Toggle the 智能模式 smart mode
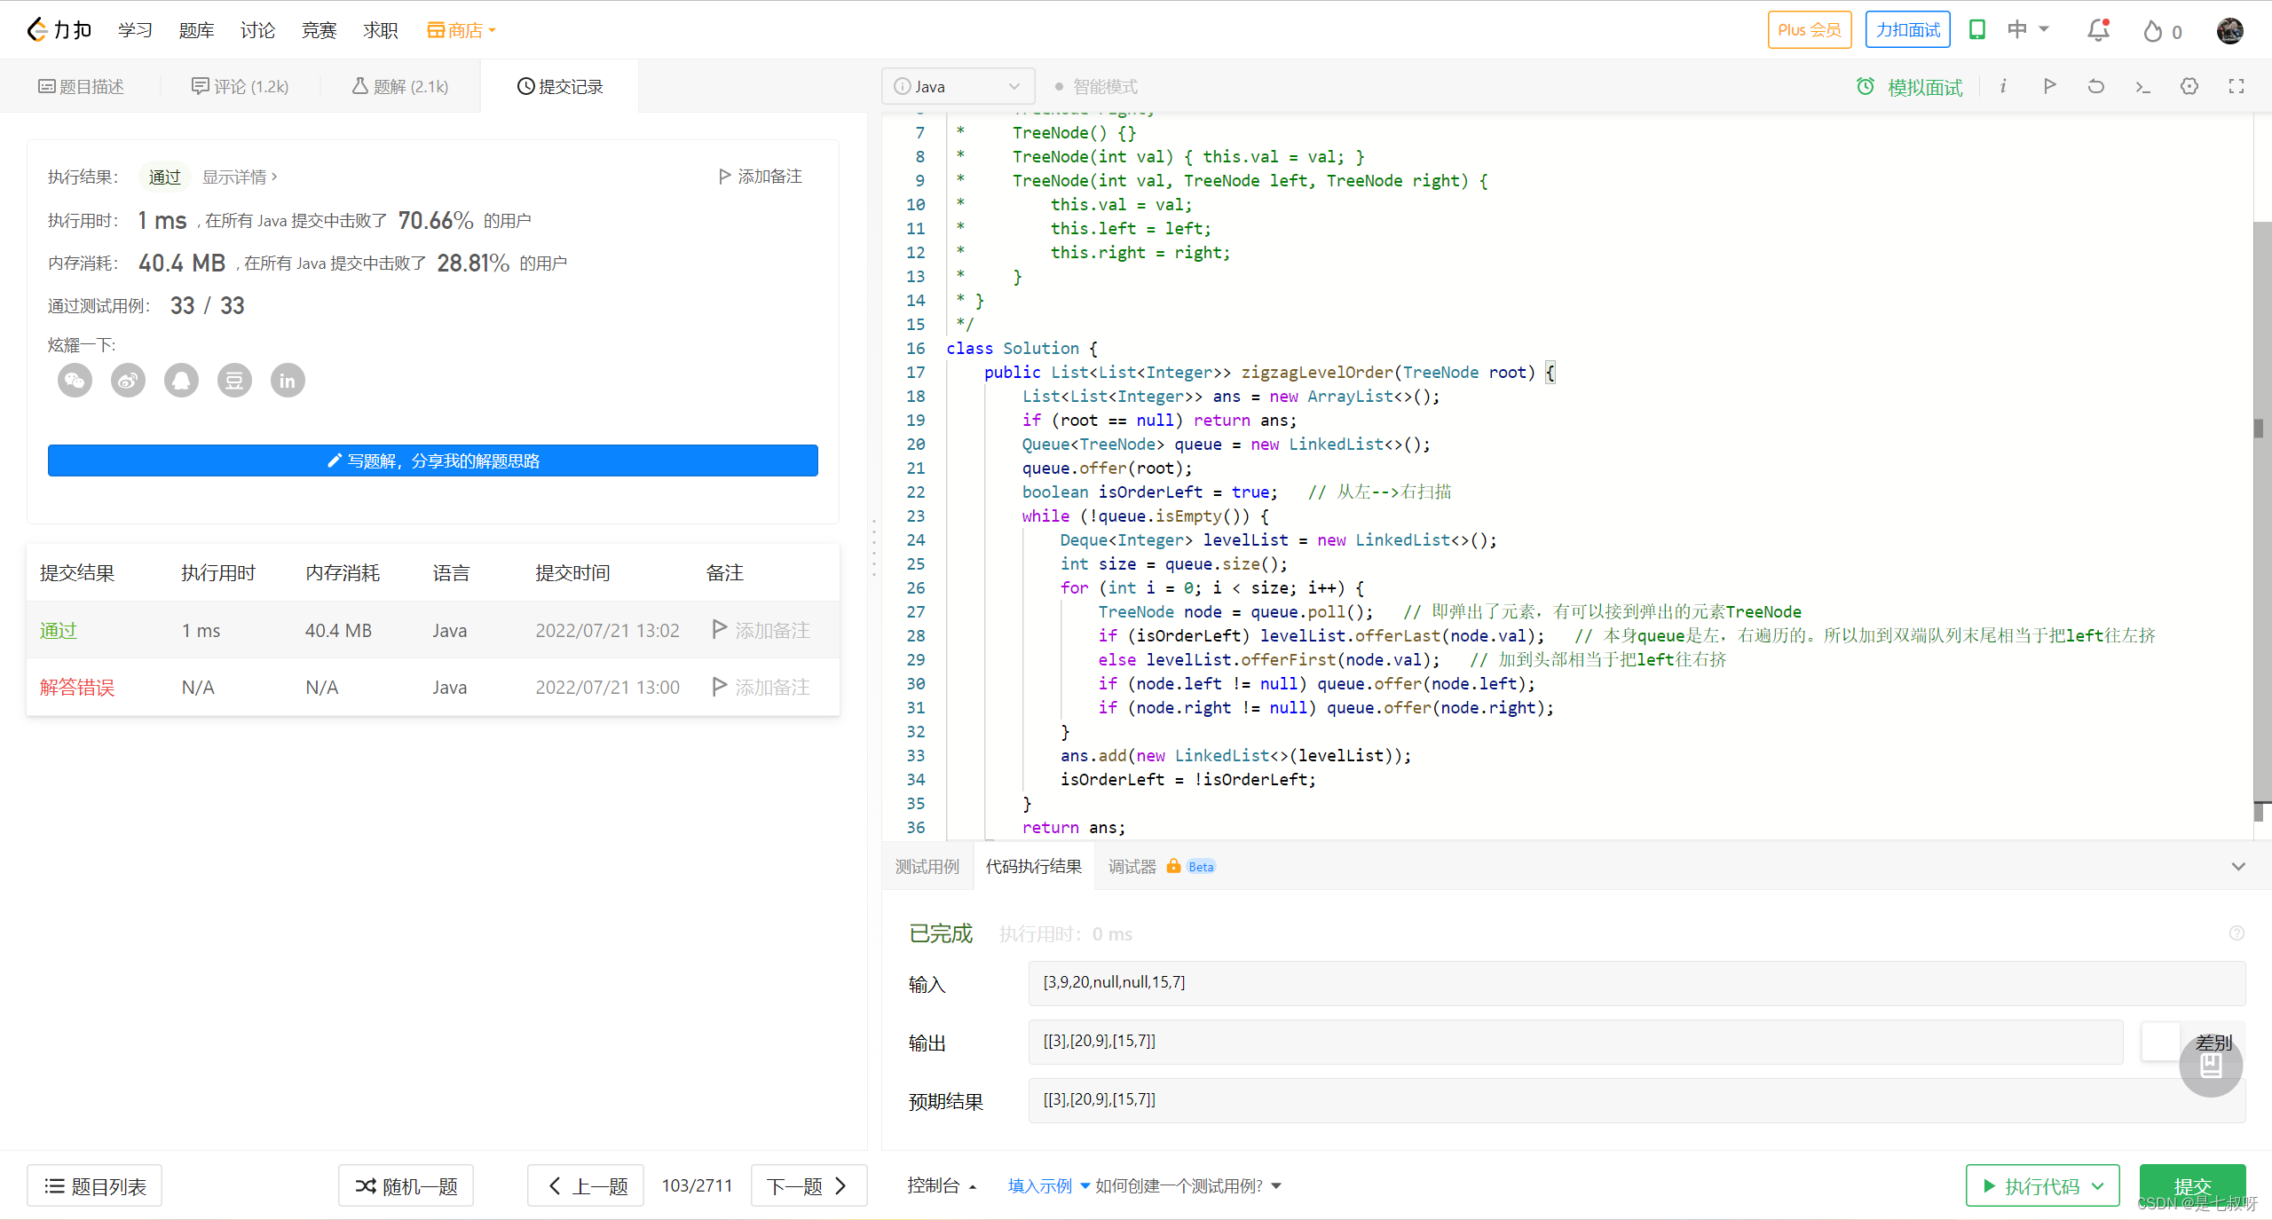 1096,86
